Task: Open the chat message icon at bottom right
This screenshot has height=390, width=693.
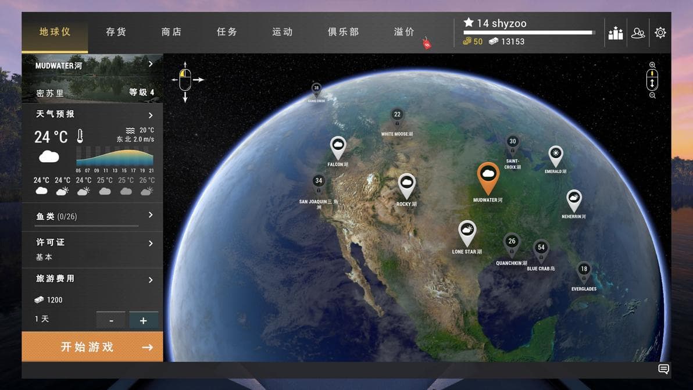Action: tap(663, 369)
